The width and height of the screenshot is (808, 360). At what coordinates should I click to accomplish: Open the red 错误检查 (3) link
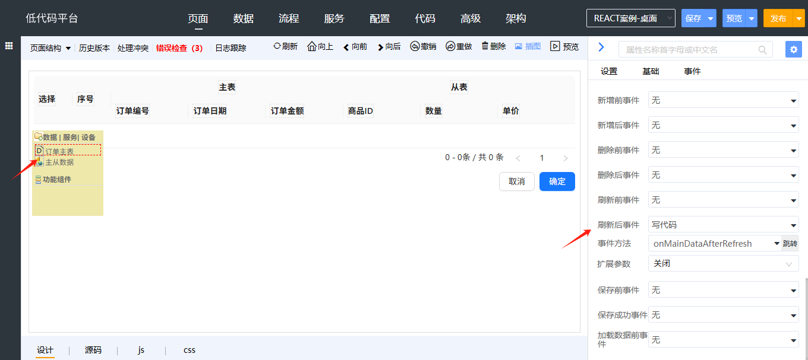coord(179,48)
